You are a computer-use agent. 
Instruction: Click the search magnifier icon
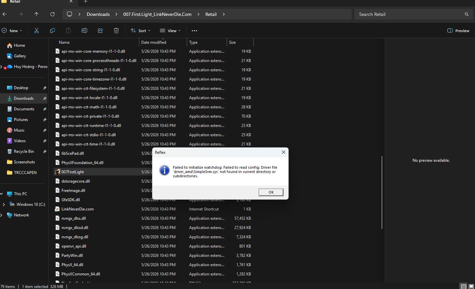point(467,14)
